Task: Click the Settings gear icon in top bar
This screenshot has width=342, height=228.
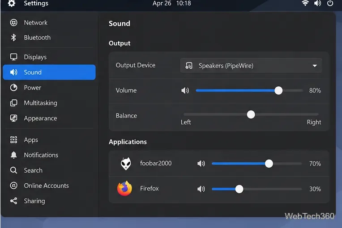Action: 12,3
